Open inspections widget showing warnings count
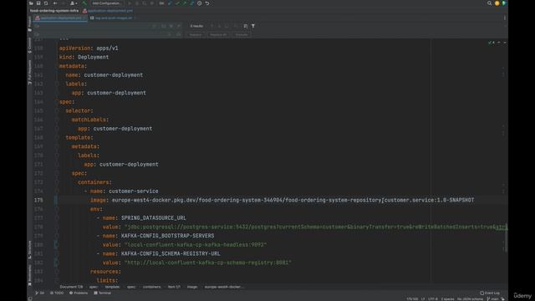 (492, 43)
